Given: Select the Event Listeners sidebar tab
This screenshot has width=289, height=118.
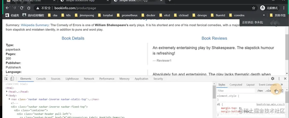Looking at the screenshot, I should 268,85.
